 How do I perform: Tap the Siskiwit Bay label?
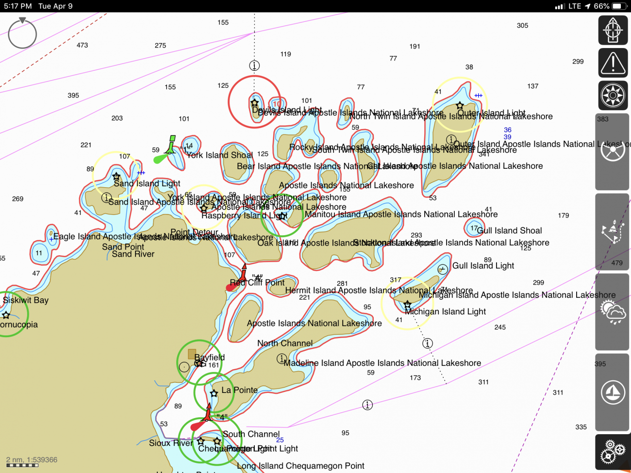[26, 300]
